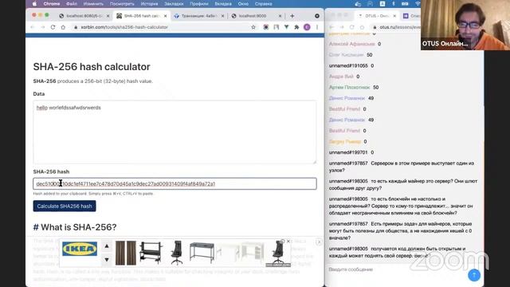Viewport: 510px width, 287px height.
Task: Open the Закладки menu
Action: point(174,4)
